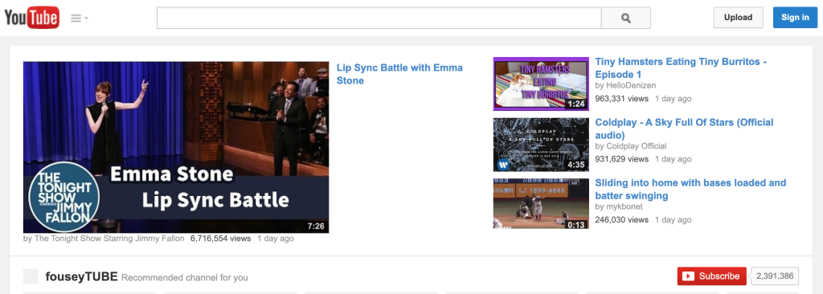The image size is (823, 294).
Task: Click the Warner logo on Coldplay thumbnail
Action: tap(503, 165)
